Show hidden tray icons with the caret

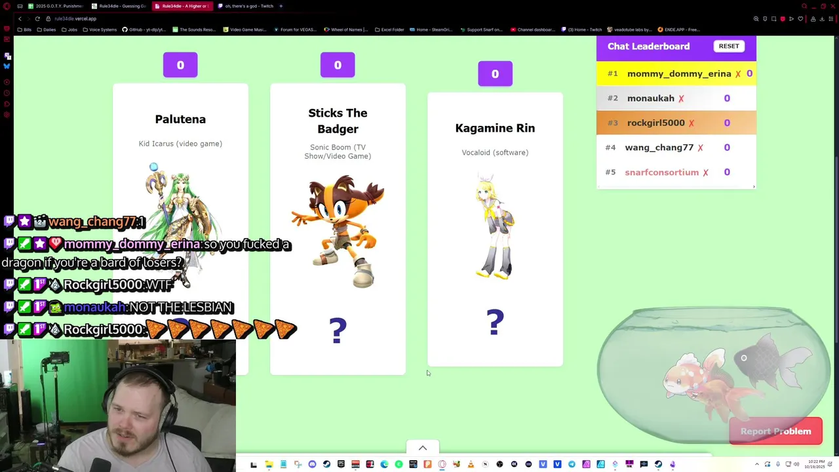pos(757,464)
